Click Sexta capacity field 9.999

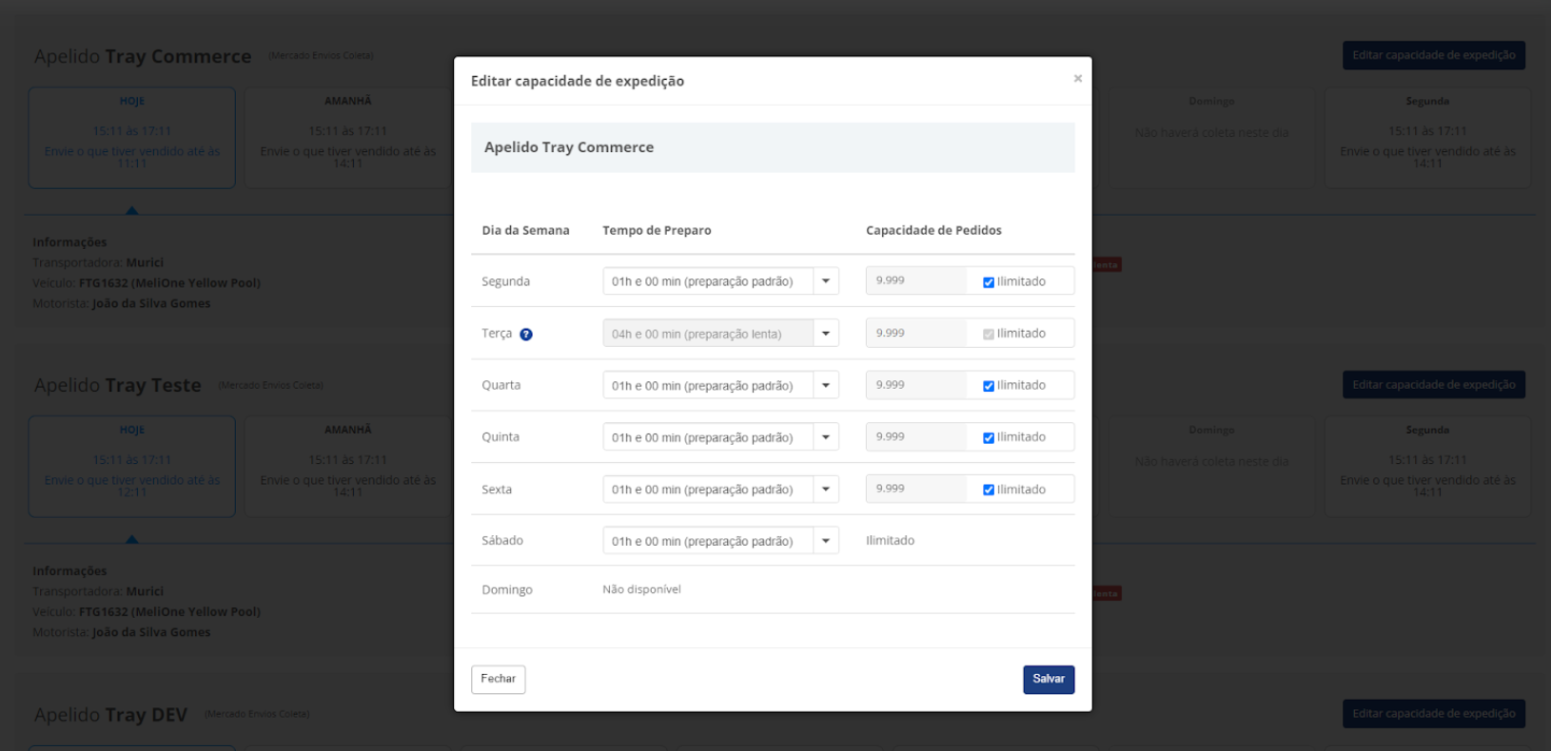click(916, 489)
